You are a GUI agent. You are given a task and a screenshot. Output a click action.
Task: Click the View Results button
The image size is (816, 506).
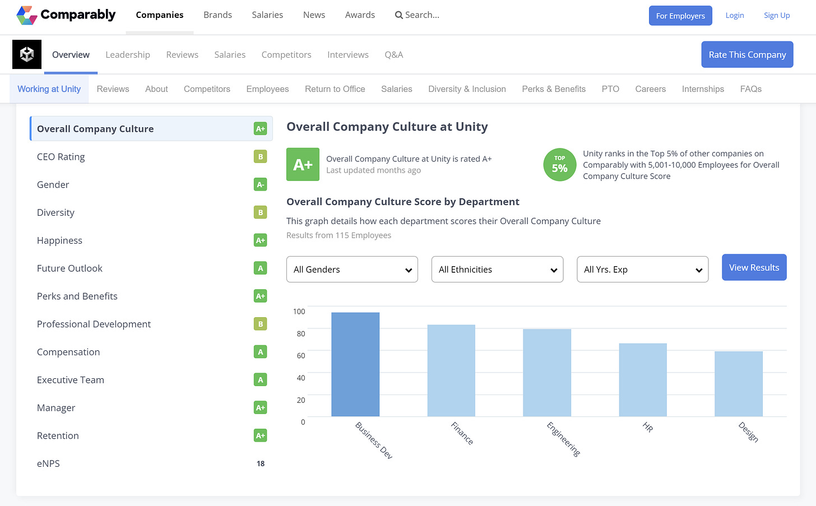point(754,267)
